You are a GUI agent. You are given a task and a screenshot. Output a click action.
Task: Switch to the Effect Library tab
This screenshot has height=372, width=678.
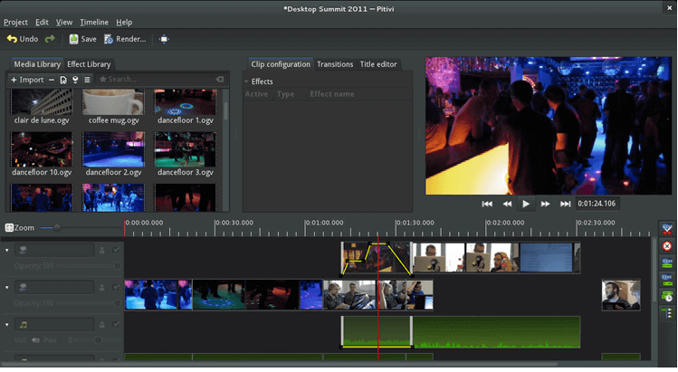(x=89, y=64)
